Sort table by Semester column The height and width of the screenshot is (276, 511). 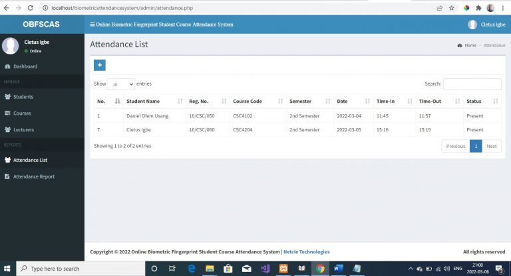click(x=310, y=101)
